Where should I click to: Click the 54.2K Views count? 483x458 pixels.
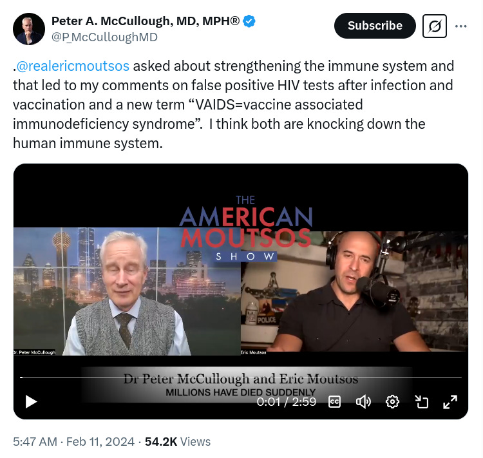178,442
